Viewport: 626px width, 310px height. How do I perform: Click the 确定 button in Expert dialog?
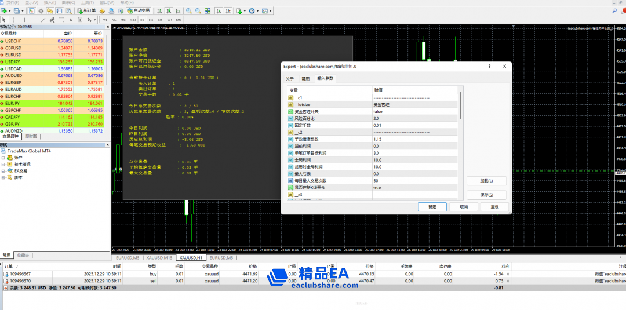pos(432,207)
